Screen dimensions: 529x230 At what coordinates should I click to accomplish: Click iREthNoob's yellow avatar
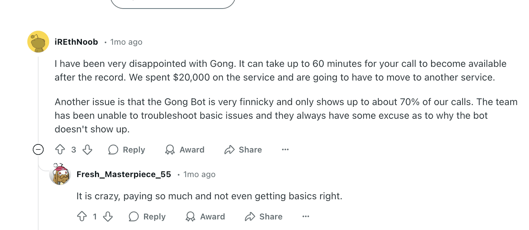[38, 42]
